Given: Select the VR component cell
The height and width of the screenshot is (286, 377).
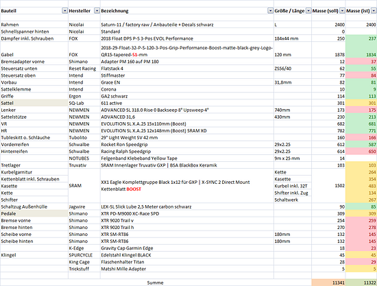Looking at the screenshot, I should point(34,124).
